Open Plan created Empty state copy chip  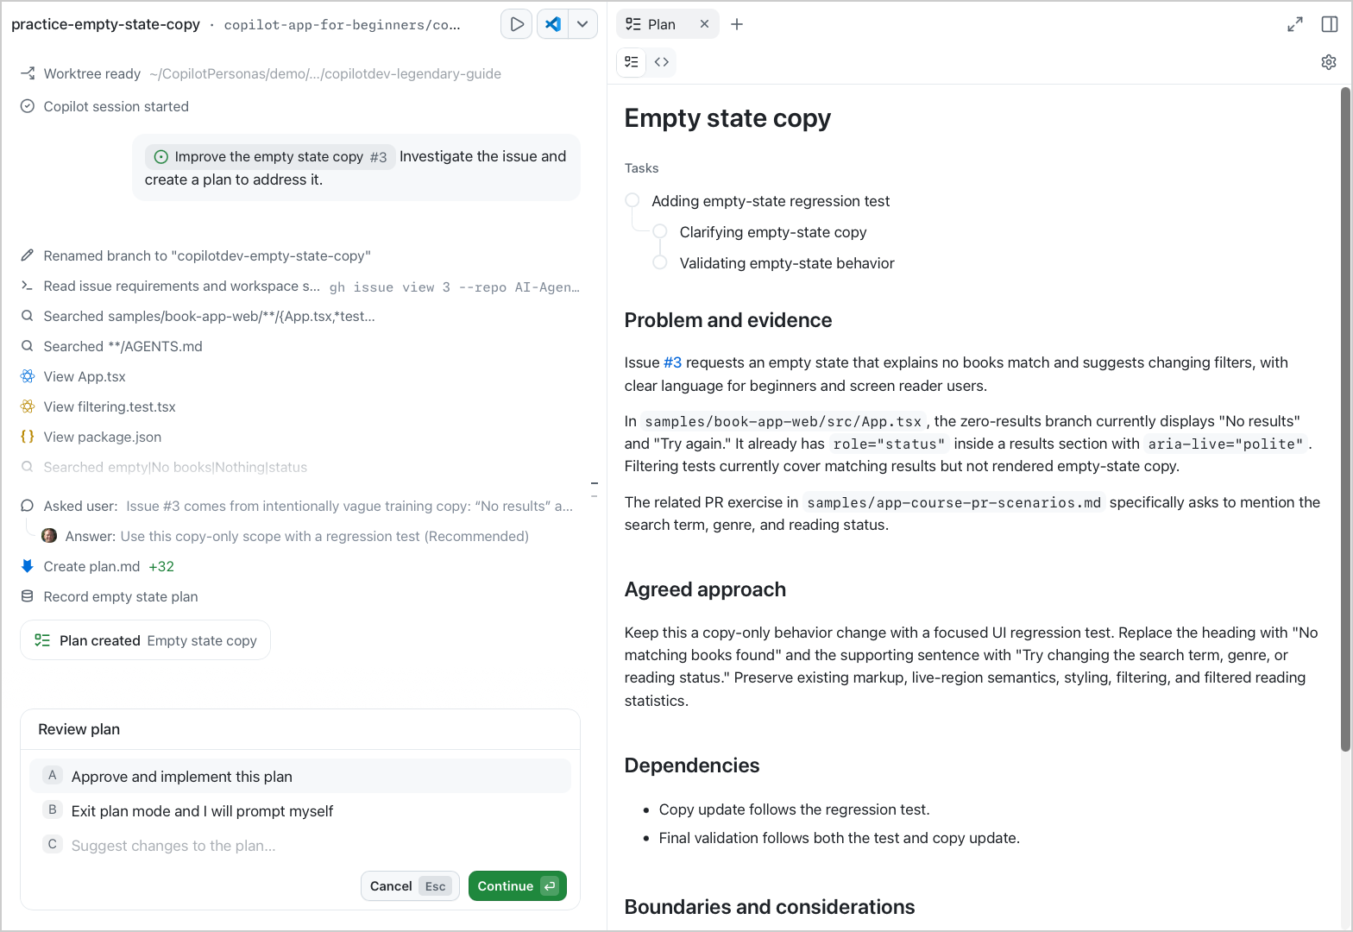145,640
